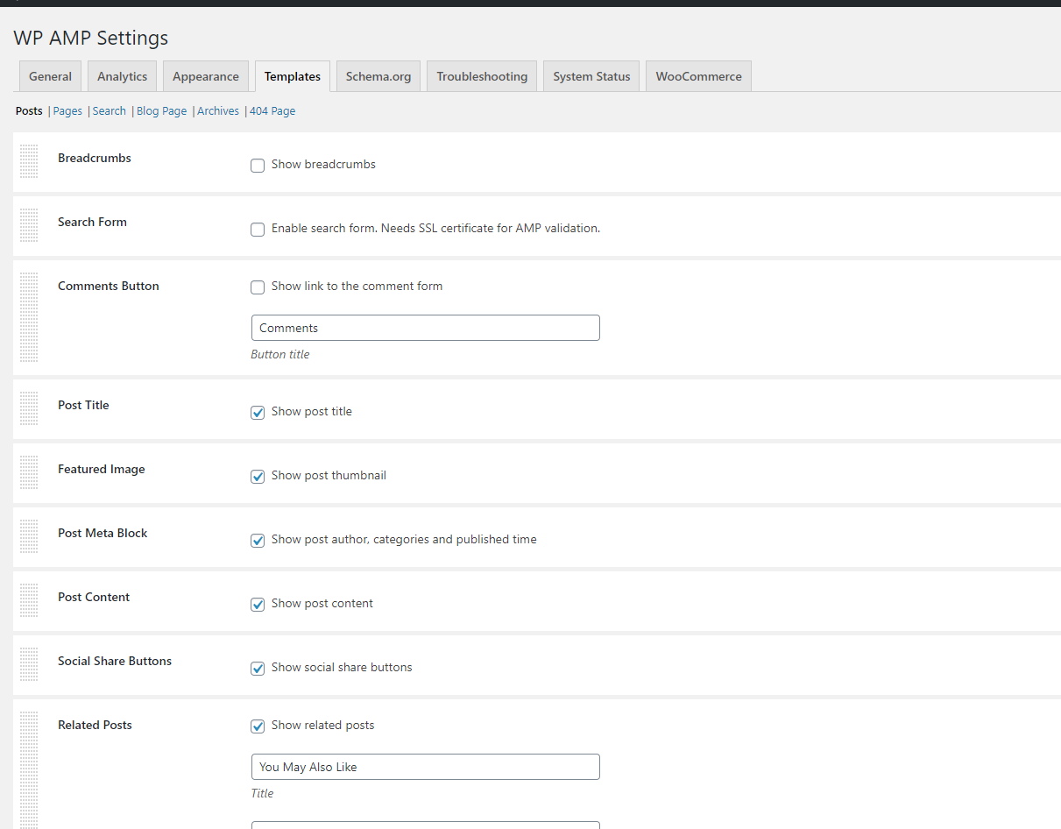1061x829 pixels.
Task: Click the Related Posts row label
Action: coord(95,725)
